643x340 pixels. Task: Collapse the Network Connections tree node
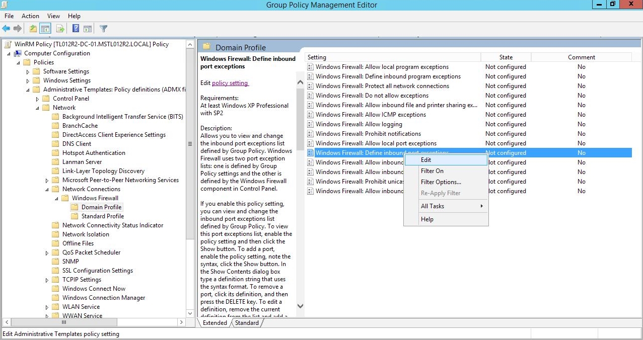click(47, 190)
